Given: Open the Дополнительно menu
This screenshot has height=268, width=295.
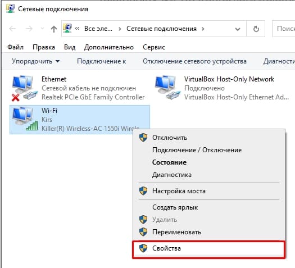Looking at the screenshot, I should pos(109,47).
